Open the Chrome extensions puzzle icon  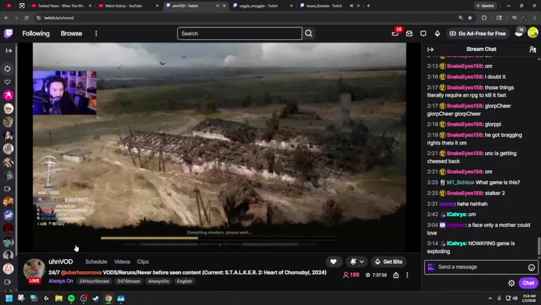[484, 18]
